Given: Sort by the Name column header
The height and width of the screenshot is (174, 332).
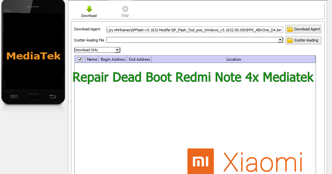Looking at the screenshot, I should point(92,59).
